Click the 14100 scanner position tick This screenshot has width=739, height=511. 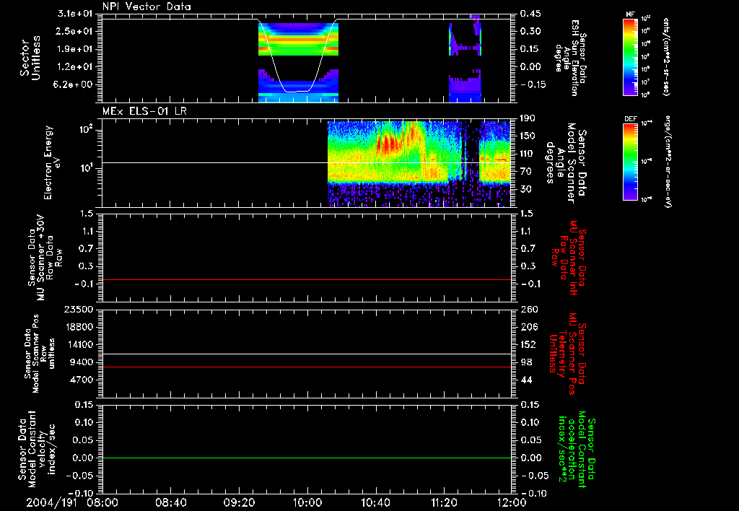click(79, 344)
